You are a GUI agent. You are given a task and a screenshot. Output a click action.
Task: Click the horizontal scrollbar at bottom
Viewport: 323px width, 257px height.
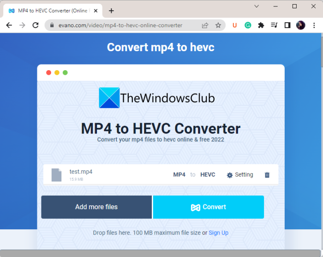point(160,253)
